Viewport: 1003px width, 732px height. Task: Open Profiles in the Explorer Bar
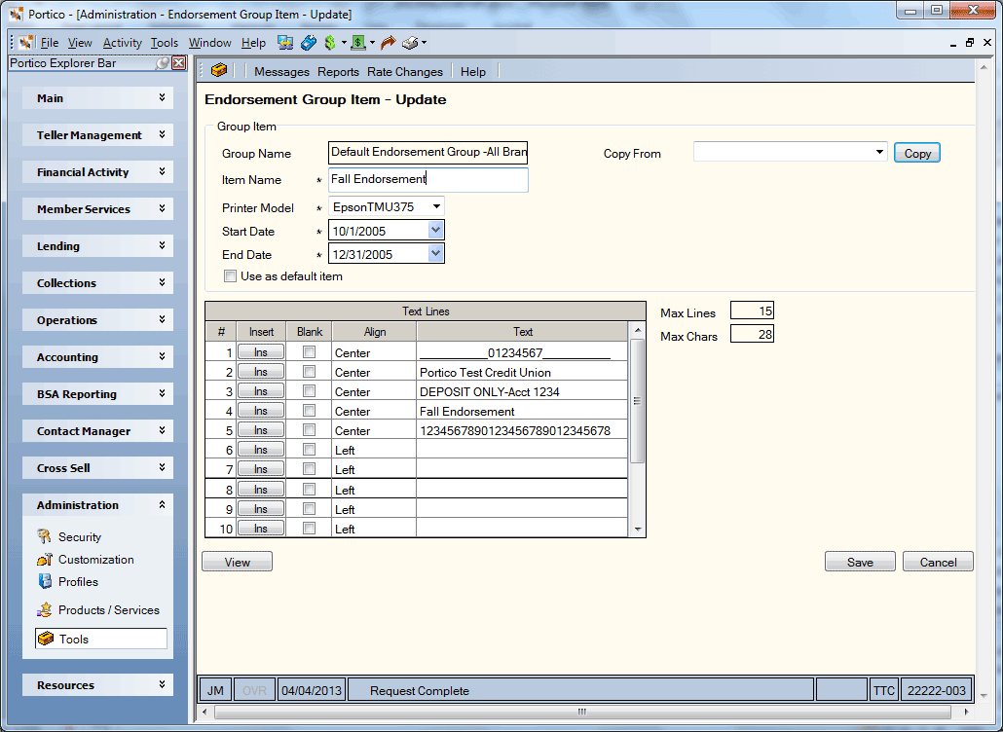(78, 582)
